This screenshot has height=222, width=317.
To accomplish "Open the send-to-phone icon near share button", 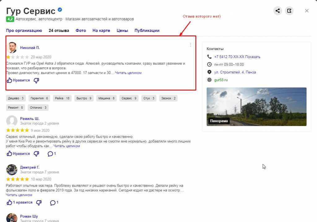I will 289,10.
